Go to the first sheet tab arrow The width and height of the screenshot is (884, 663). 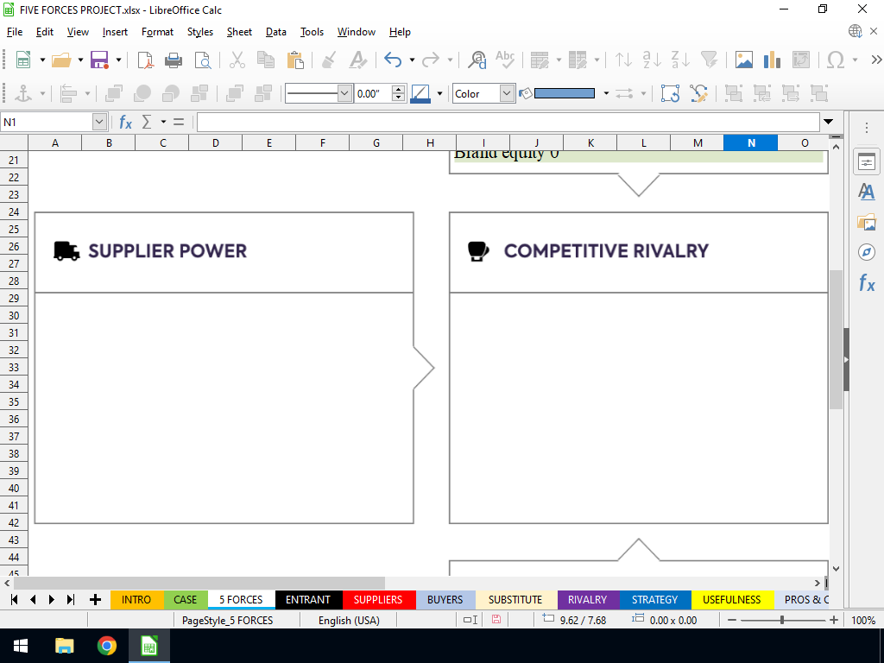tap(14, 599)
